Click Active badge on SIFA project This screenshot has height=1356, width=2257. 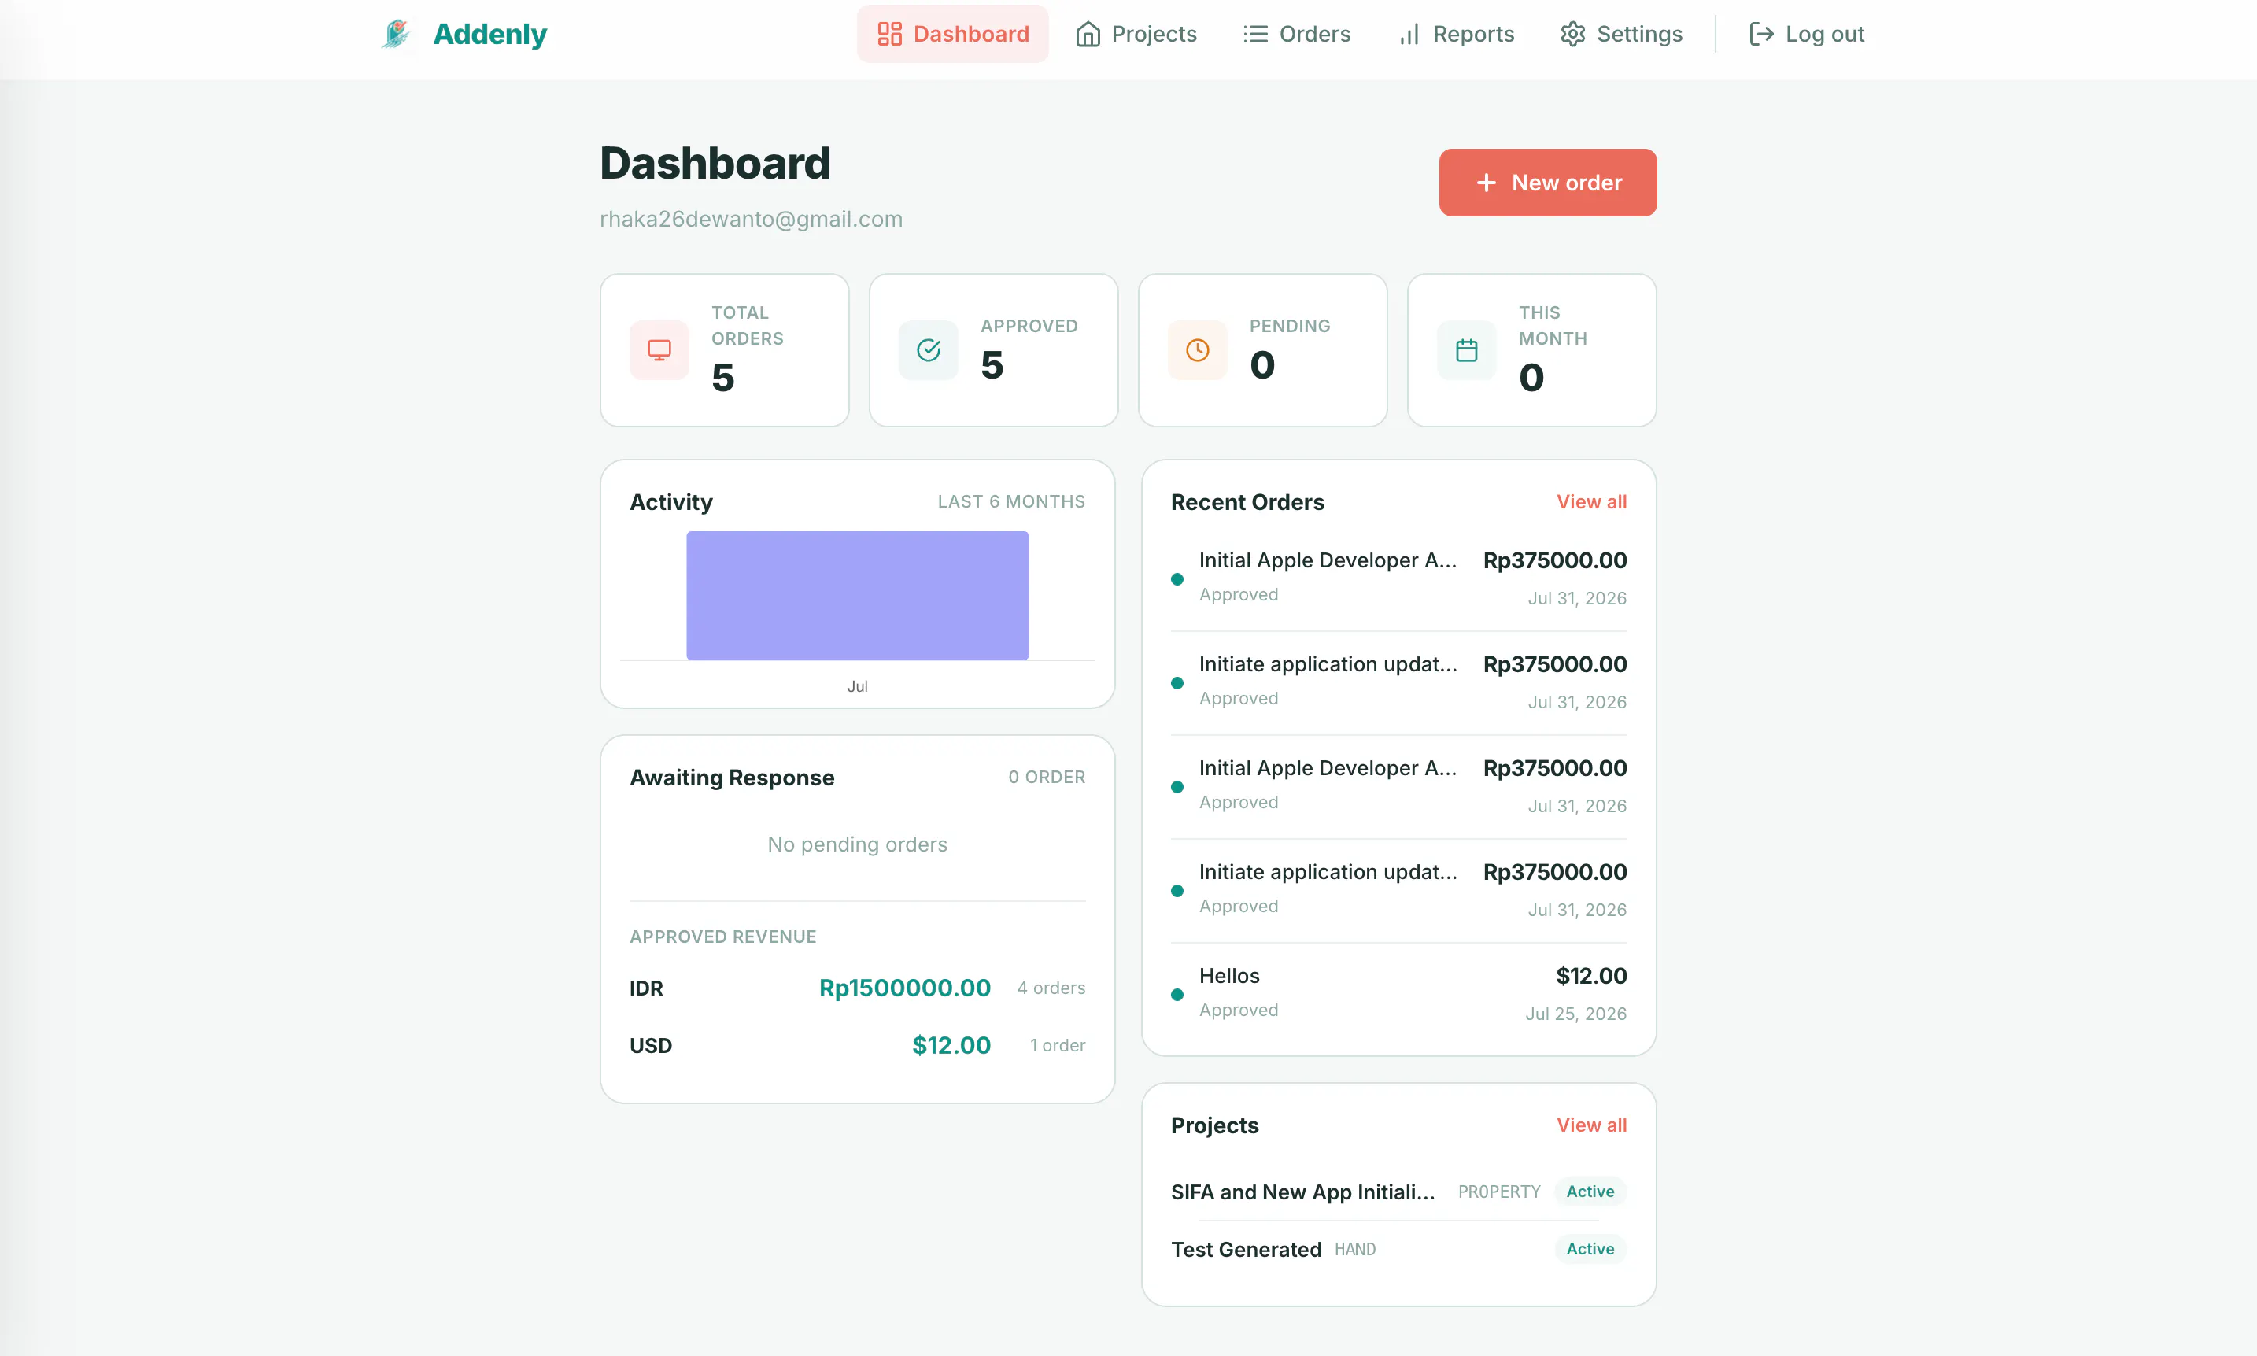[1590, 1192]
